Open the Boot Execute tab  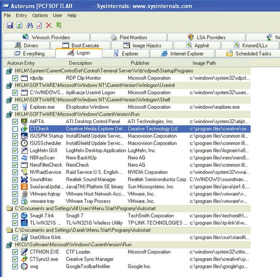(81, 45)
